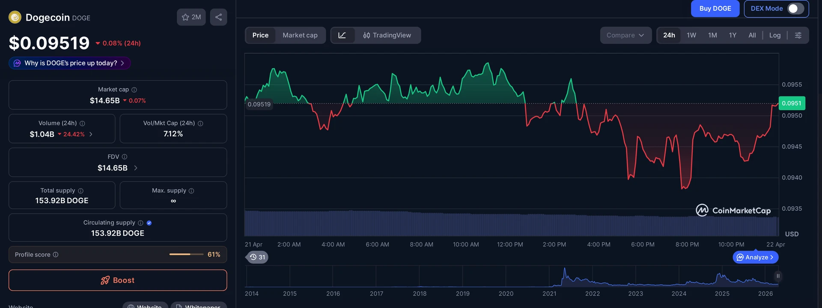
Task: Click the 31 history events badge
Action: [x=257, y=257]
